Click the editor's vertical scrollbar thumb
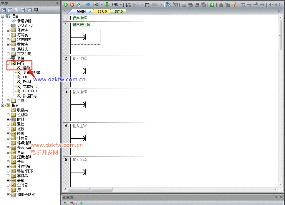The width and height of the screenshot is (285, 205). pos(280,35)
